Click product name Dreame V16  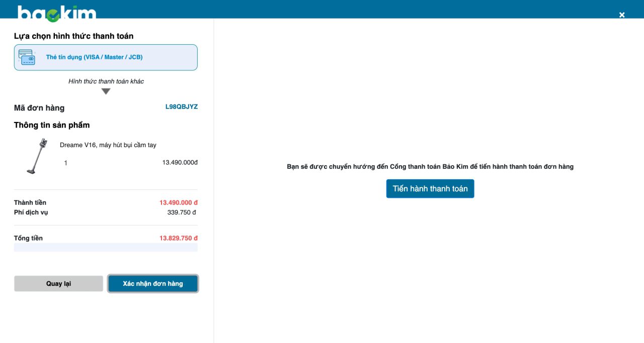(x=108, y=145)
